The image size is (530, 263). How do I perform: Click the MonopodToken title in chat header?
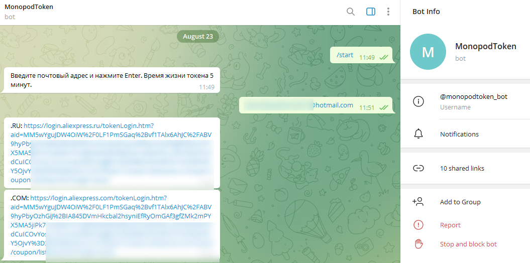(29, 7)
